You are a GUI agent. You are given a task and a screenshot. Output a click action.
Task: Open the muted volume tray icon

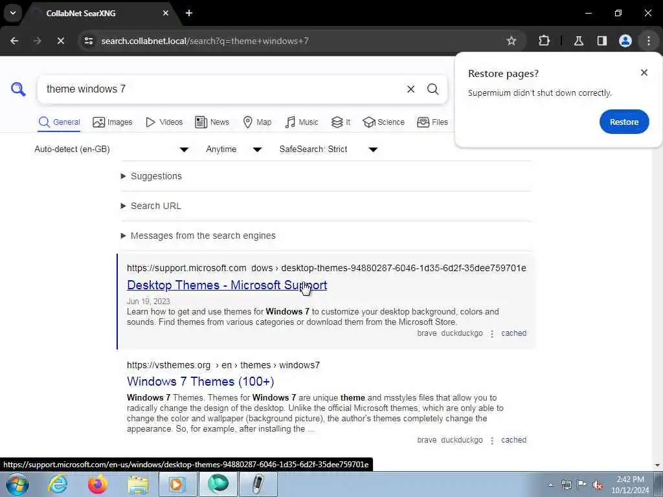click(598, 485)
